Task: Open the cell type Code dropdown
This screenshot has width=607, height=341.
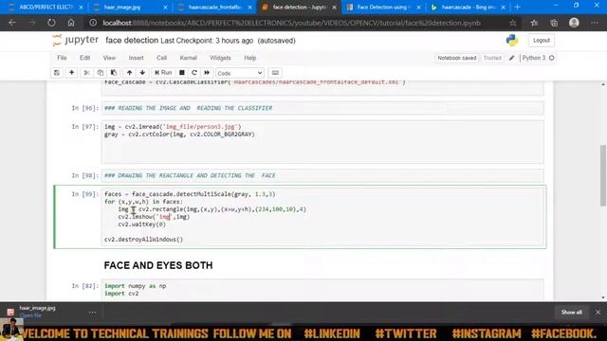Action: click(x=240, y=73)
